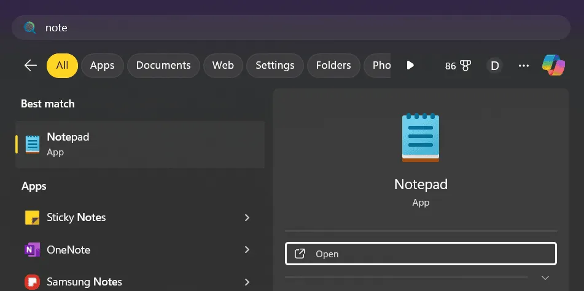Screen dimensions: 584x291
Task: Click the Best match heading
Action: click(48, 104)
